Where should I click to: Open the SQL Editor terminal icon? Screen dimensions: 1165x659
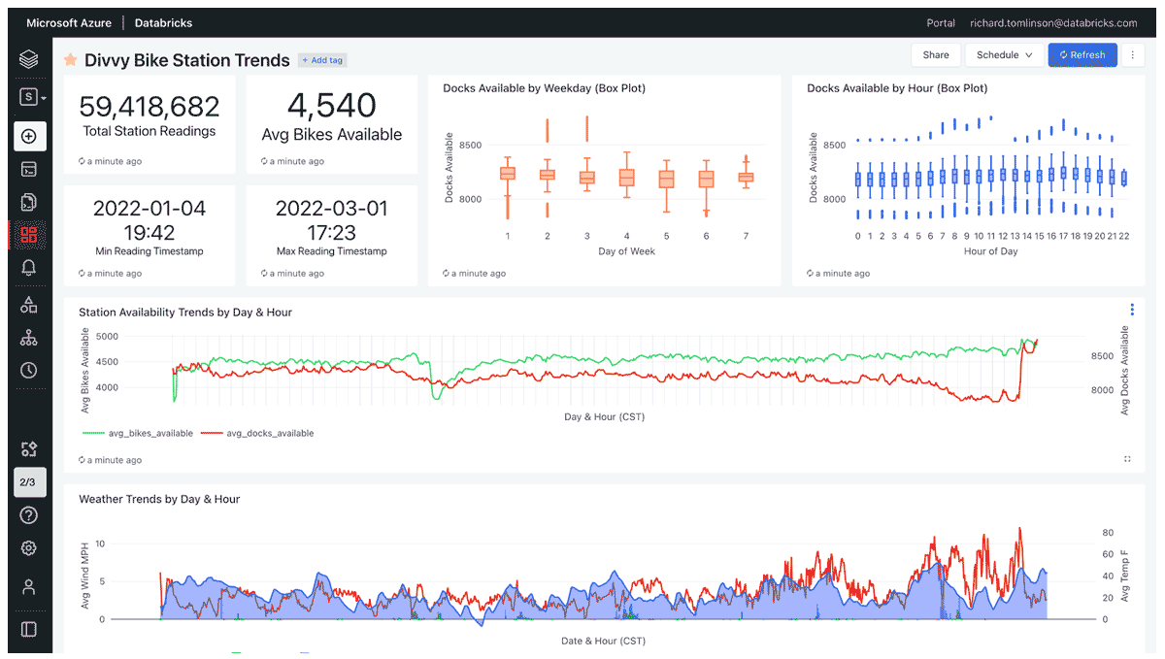[29, 170]
